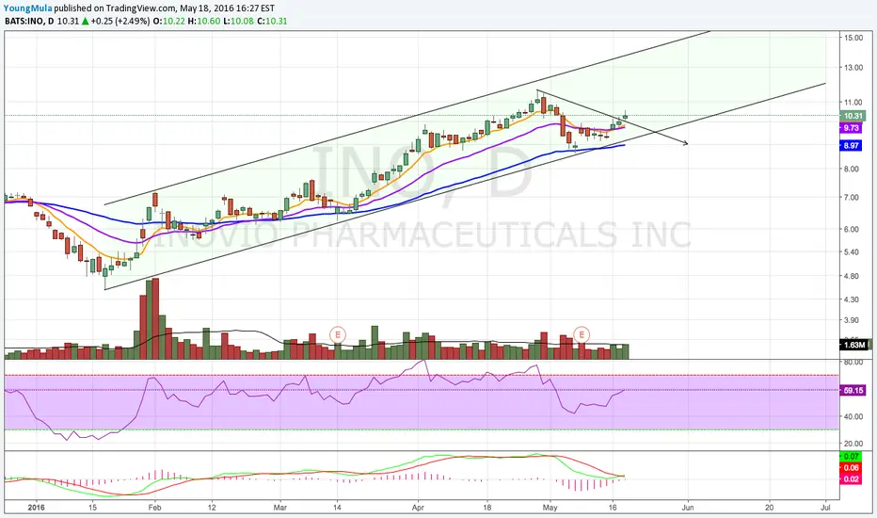Click the tallest red volume bar in February
Screen dimensions: 877x518
155,318
